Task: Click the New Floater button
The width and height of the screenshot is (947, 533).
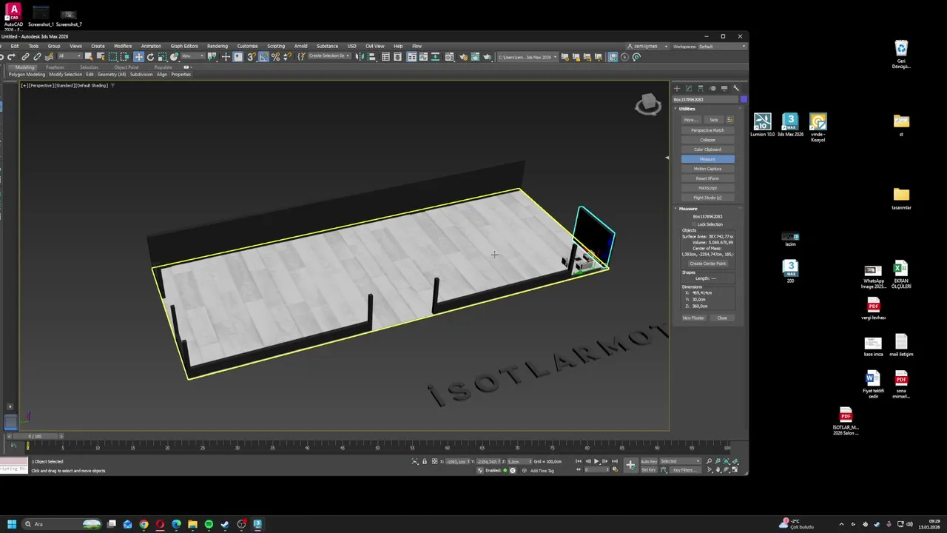Action: tap(693, 318)
